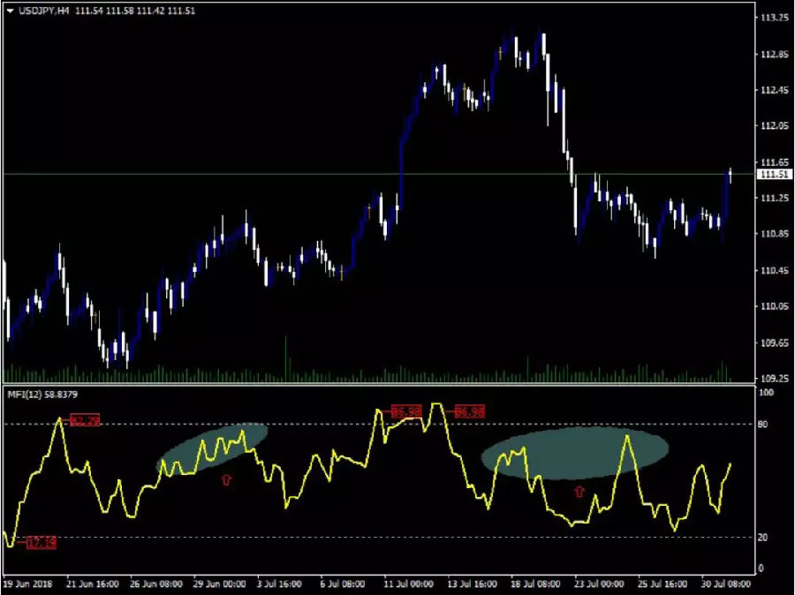The width and height of the screenshot is (795, 595).
Task: Click the 112.85 price axis label
Action: point(775,54)
